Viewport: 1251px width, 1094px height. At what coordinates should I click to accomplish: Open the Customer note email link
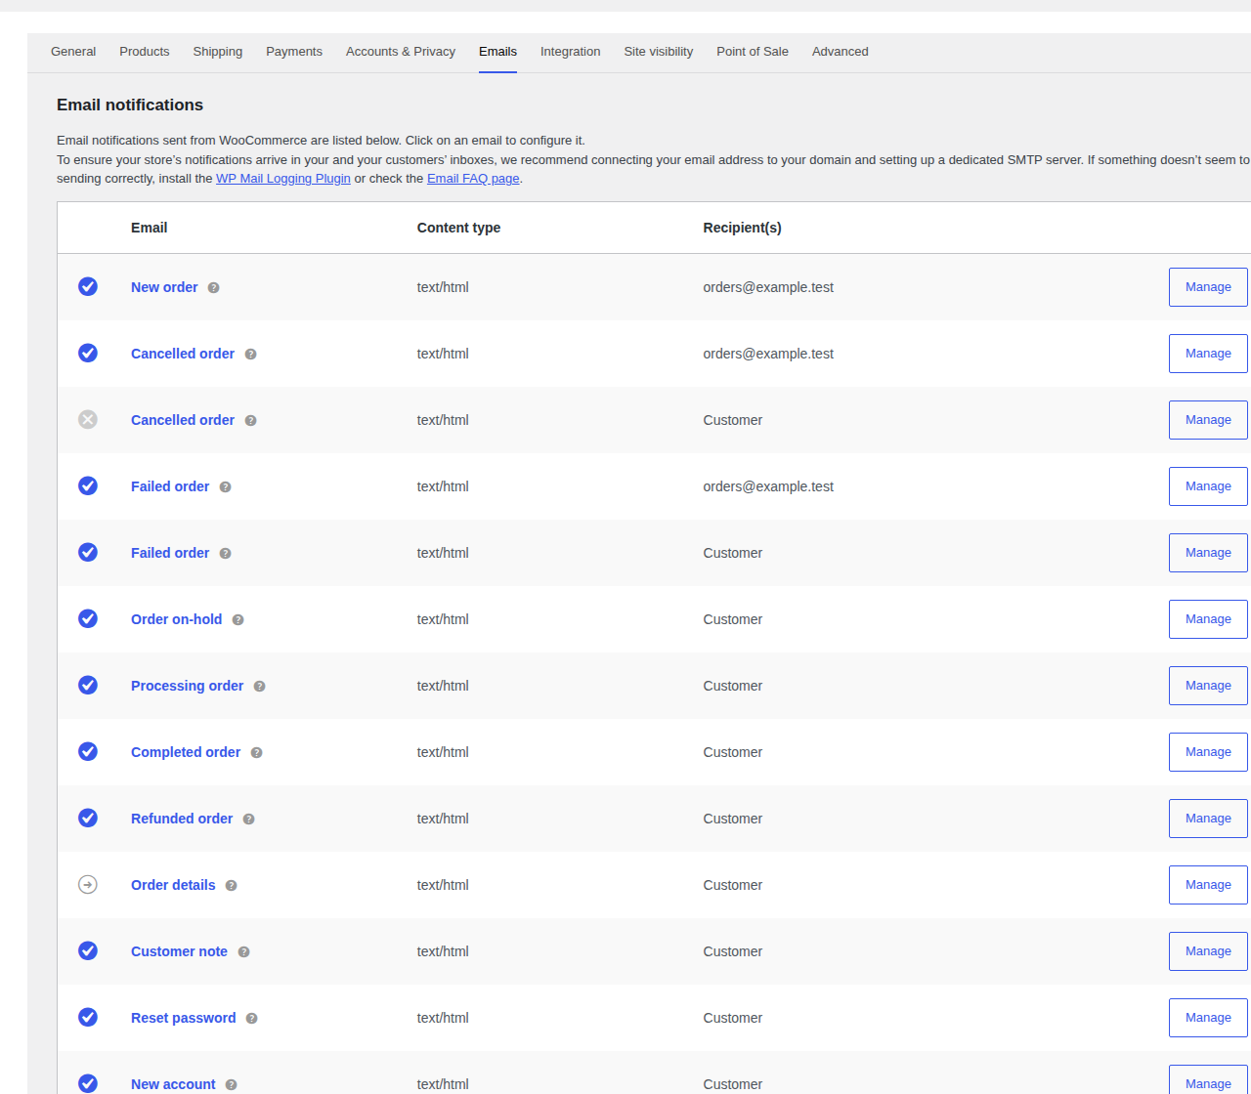click(x=179, y=951)
